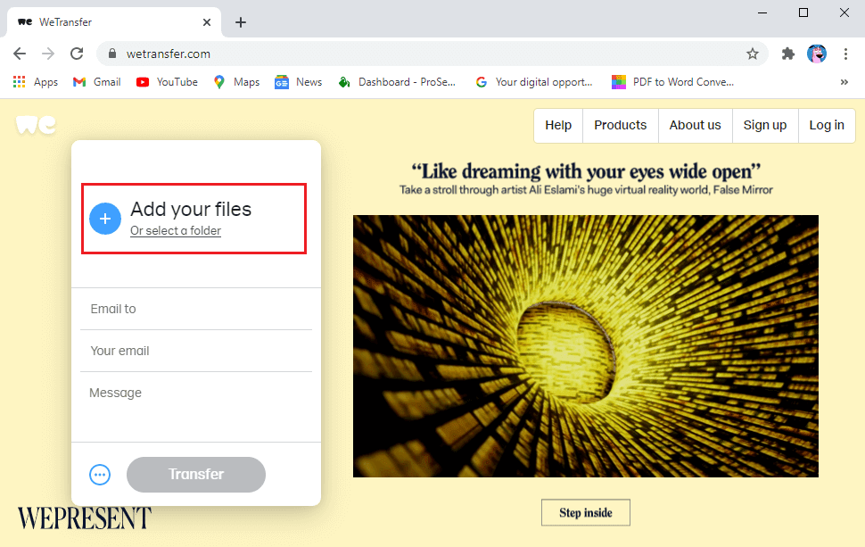Reload the page

pyautogui.click(x=77, y=54)
